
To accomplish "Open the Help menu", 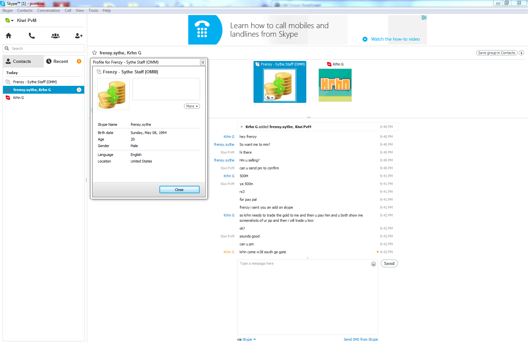I will [x=107, y=10].
